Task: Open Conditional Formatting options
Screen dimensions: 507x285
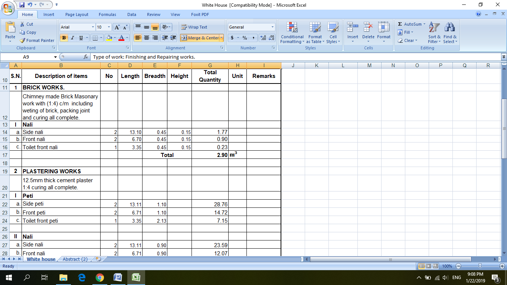Action: point(292,33)
